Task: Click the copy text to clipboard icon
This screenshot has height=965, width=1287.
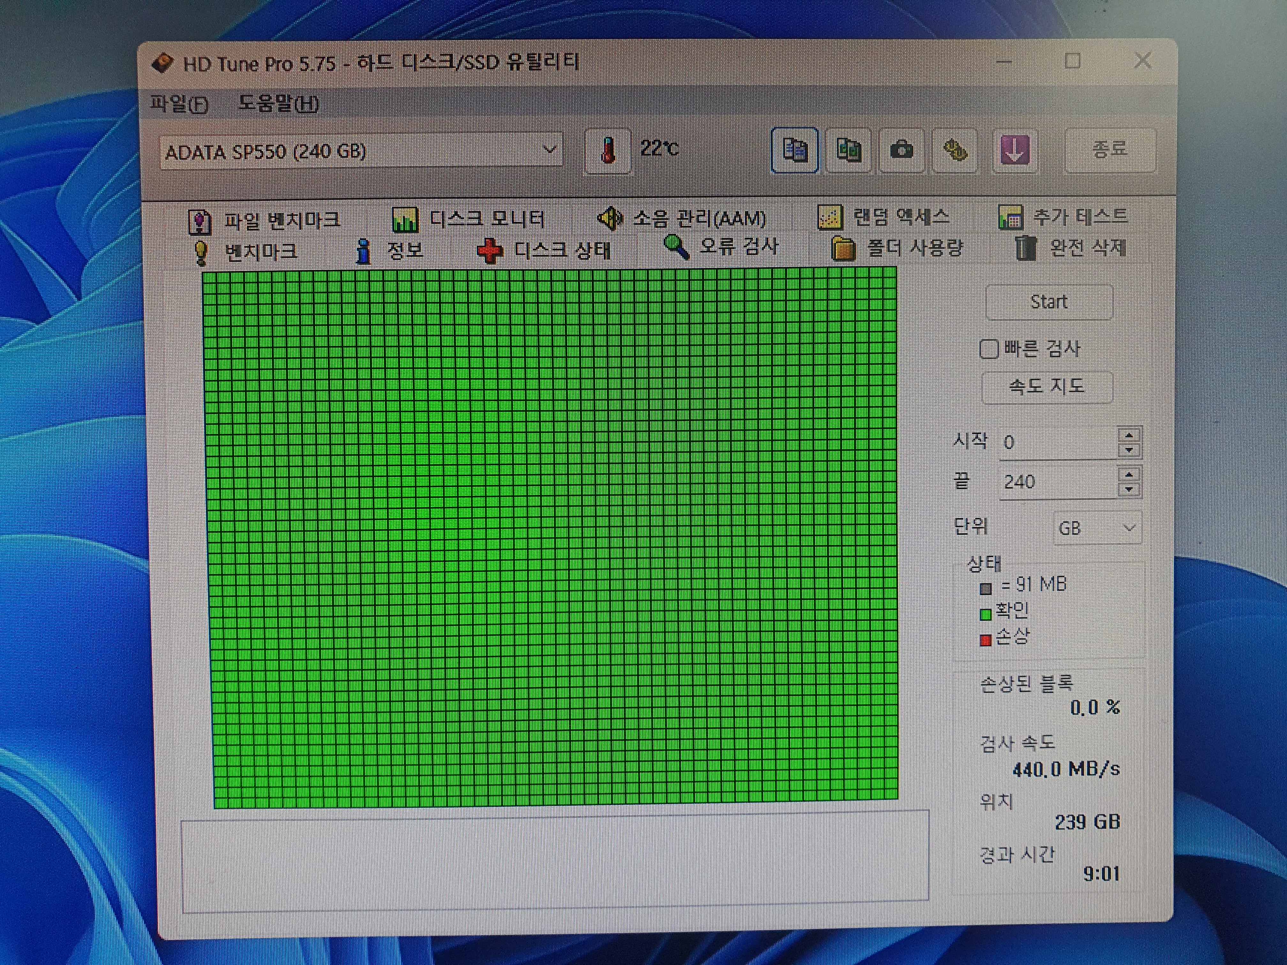Action: [795, 151]
